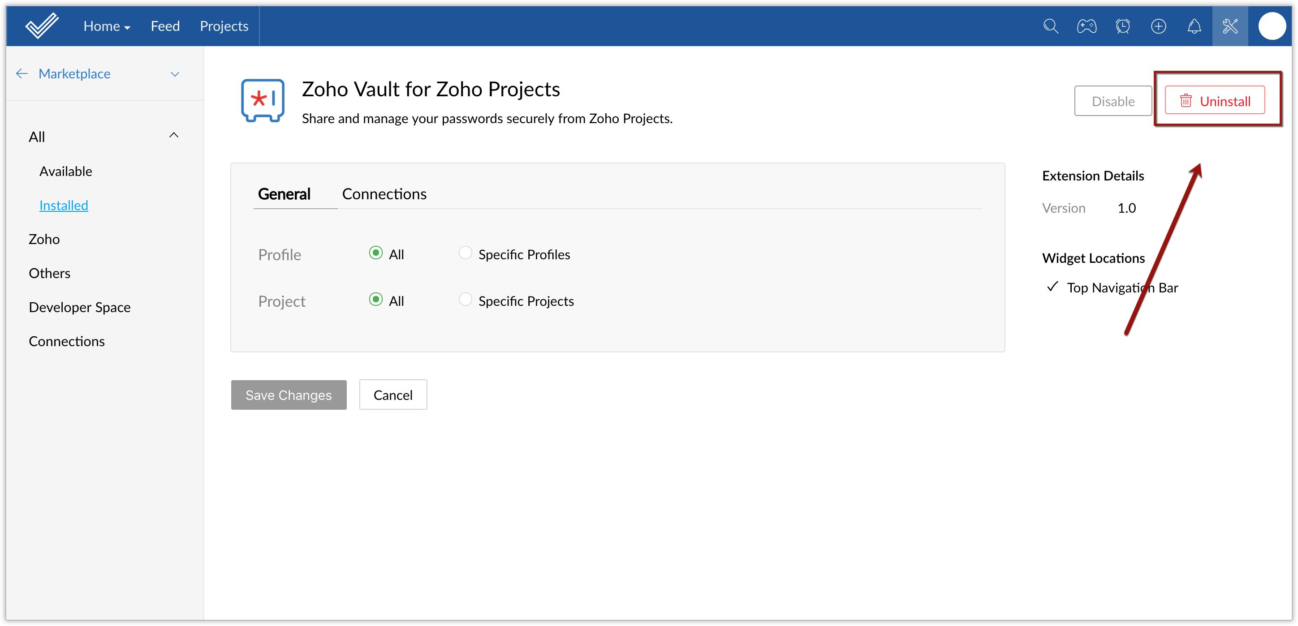Select Zoho category in sidebar
Viewport: 1298px width, 626px height.
[44, 239]
